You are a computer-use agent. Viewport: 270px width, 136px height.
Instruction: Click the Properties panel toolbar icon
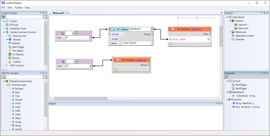[x=226, y=77]
